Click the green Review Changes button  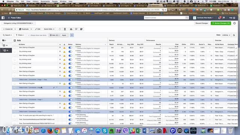coord(221,23)
